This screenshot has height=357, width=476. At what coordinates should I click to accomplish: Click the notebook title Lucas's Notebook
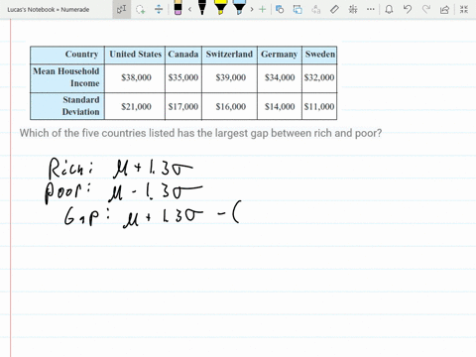49,10
